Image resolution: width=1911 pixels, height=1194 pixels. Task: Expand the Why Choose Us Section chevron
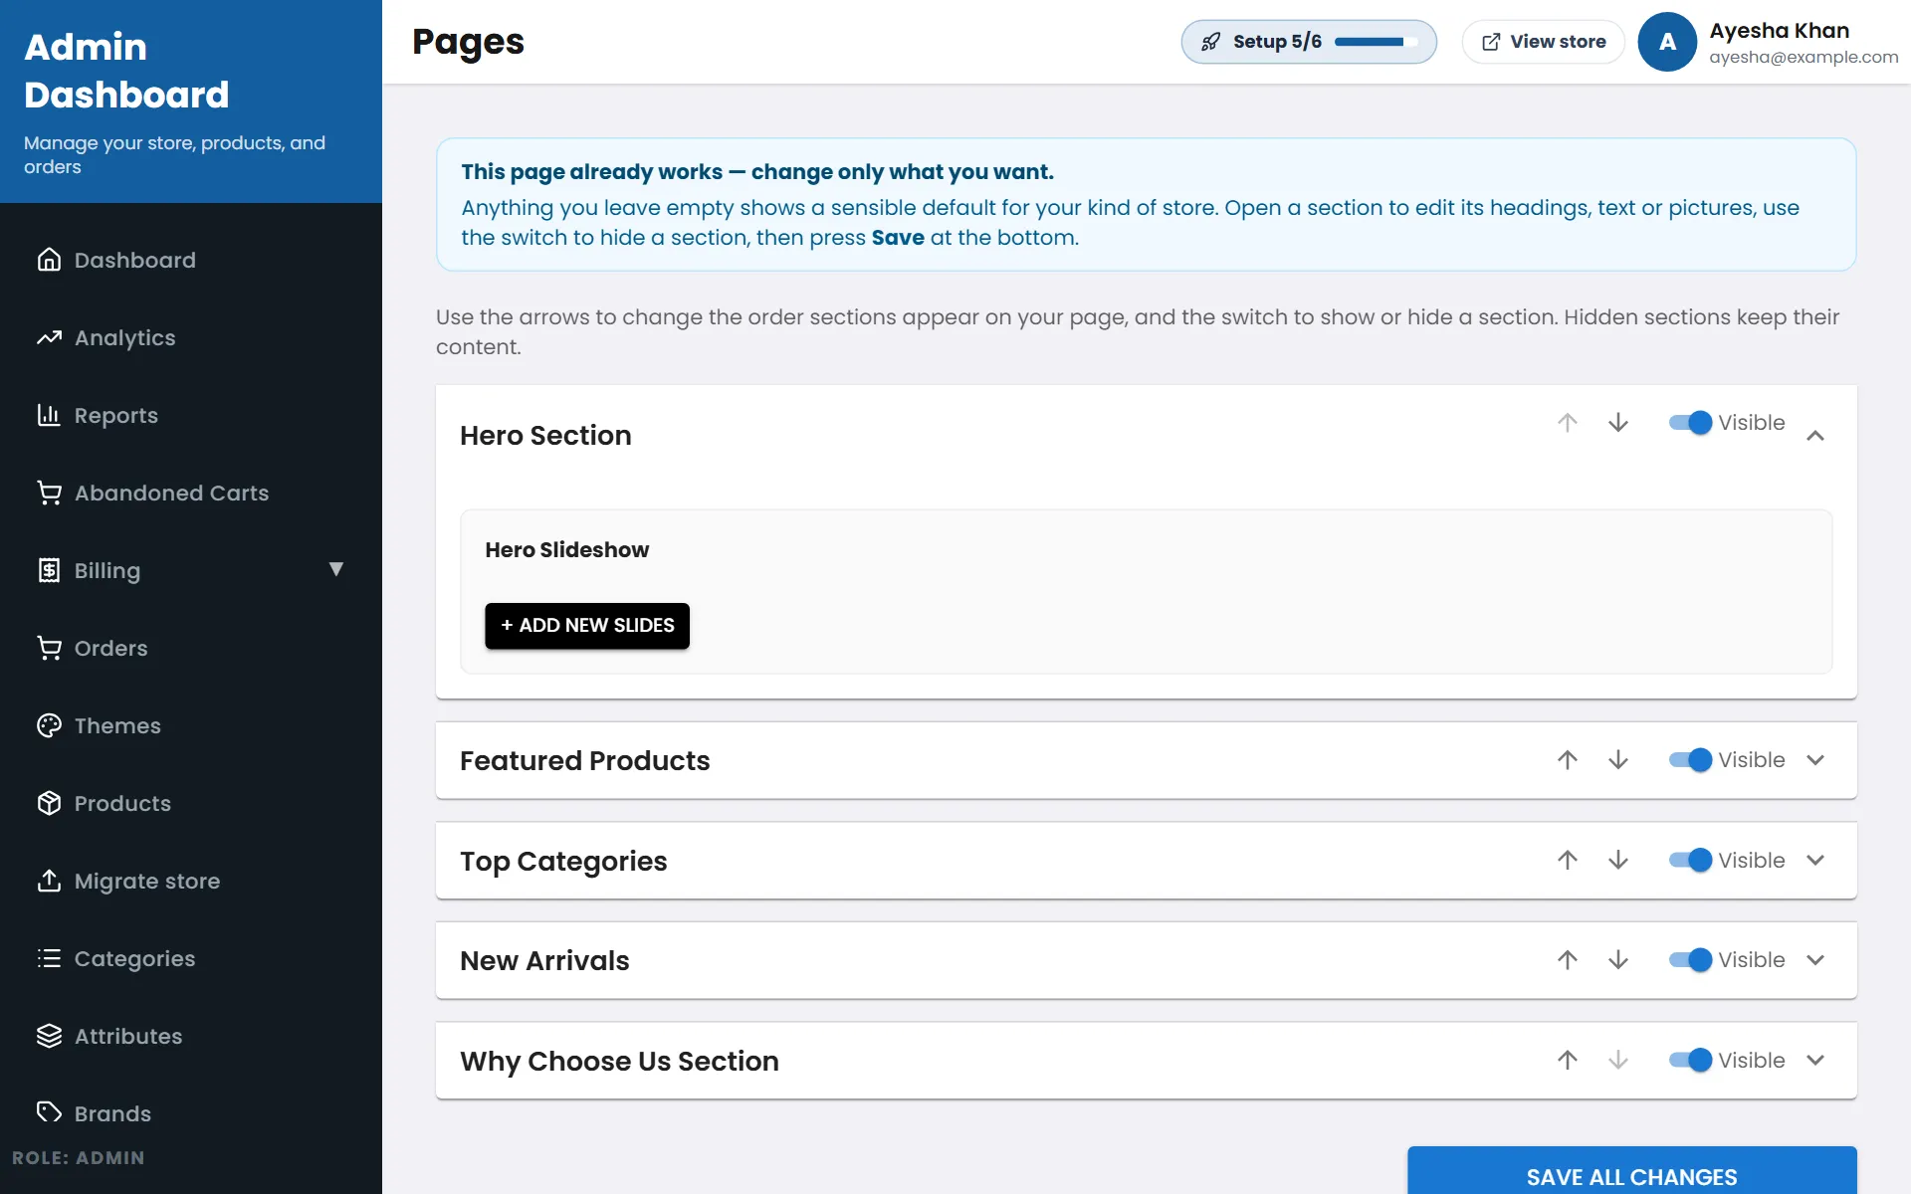tap(1815, 1061)
